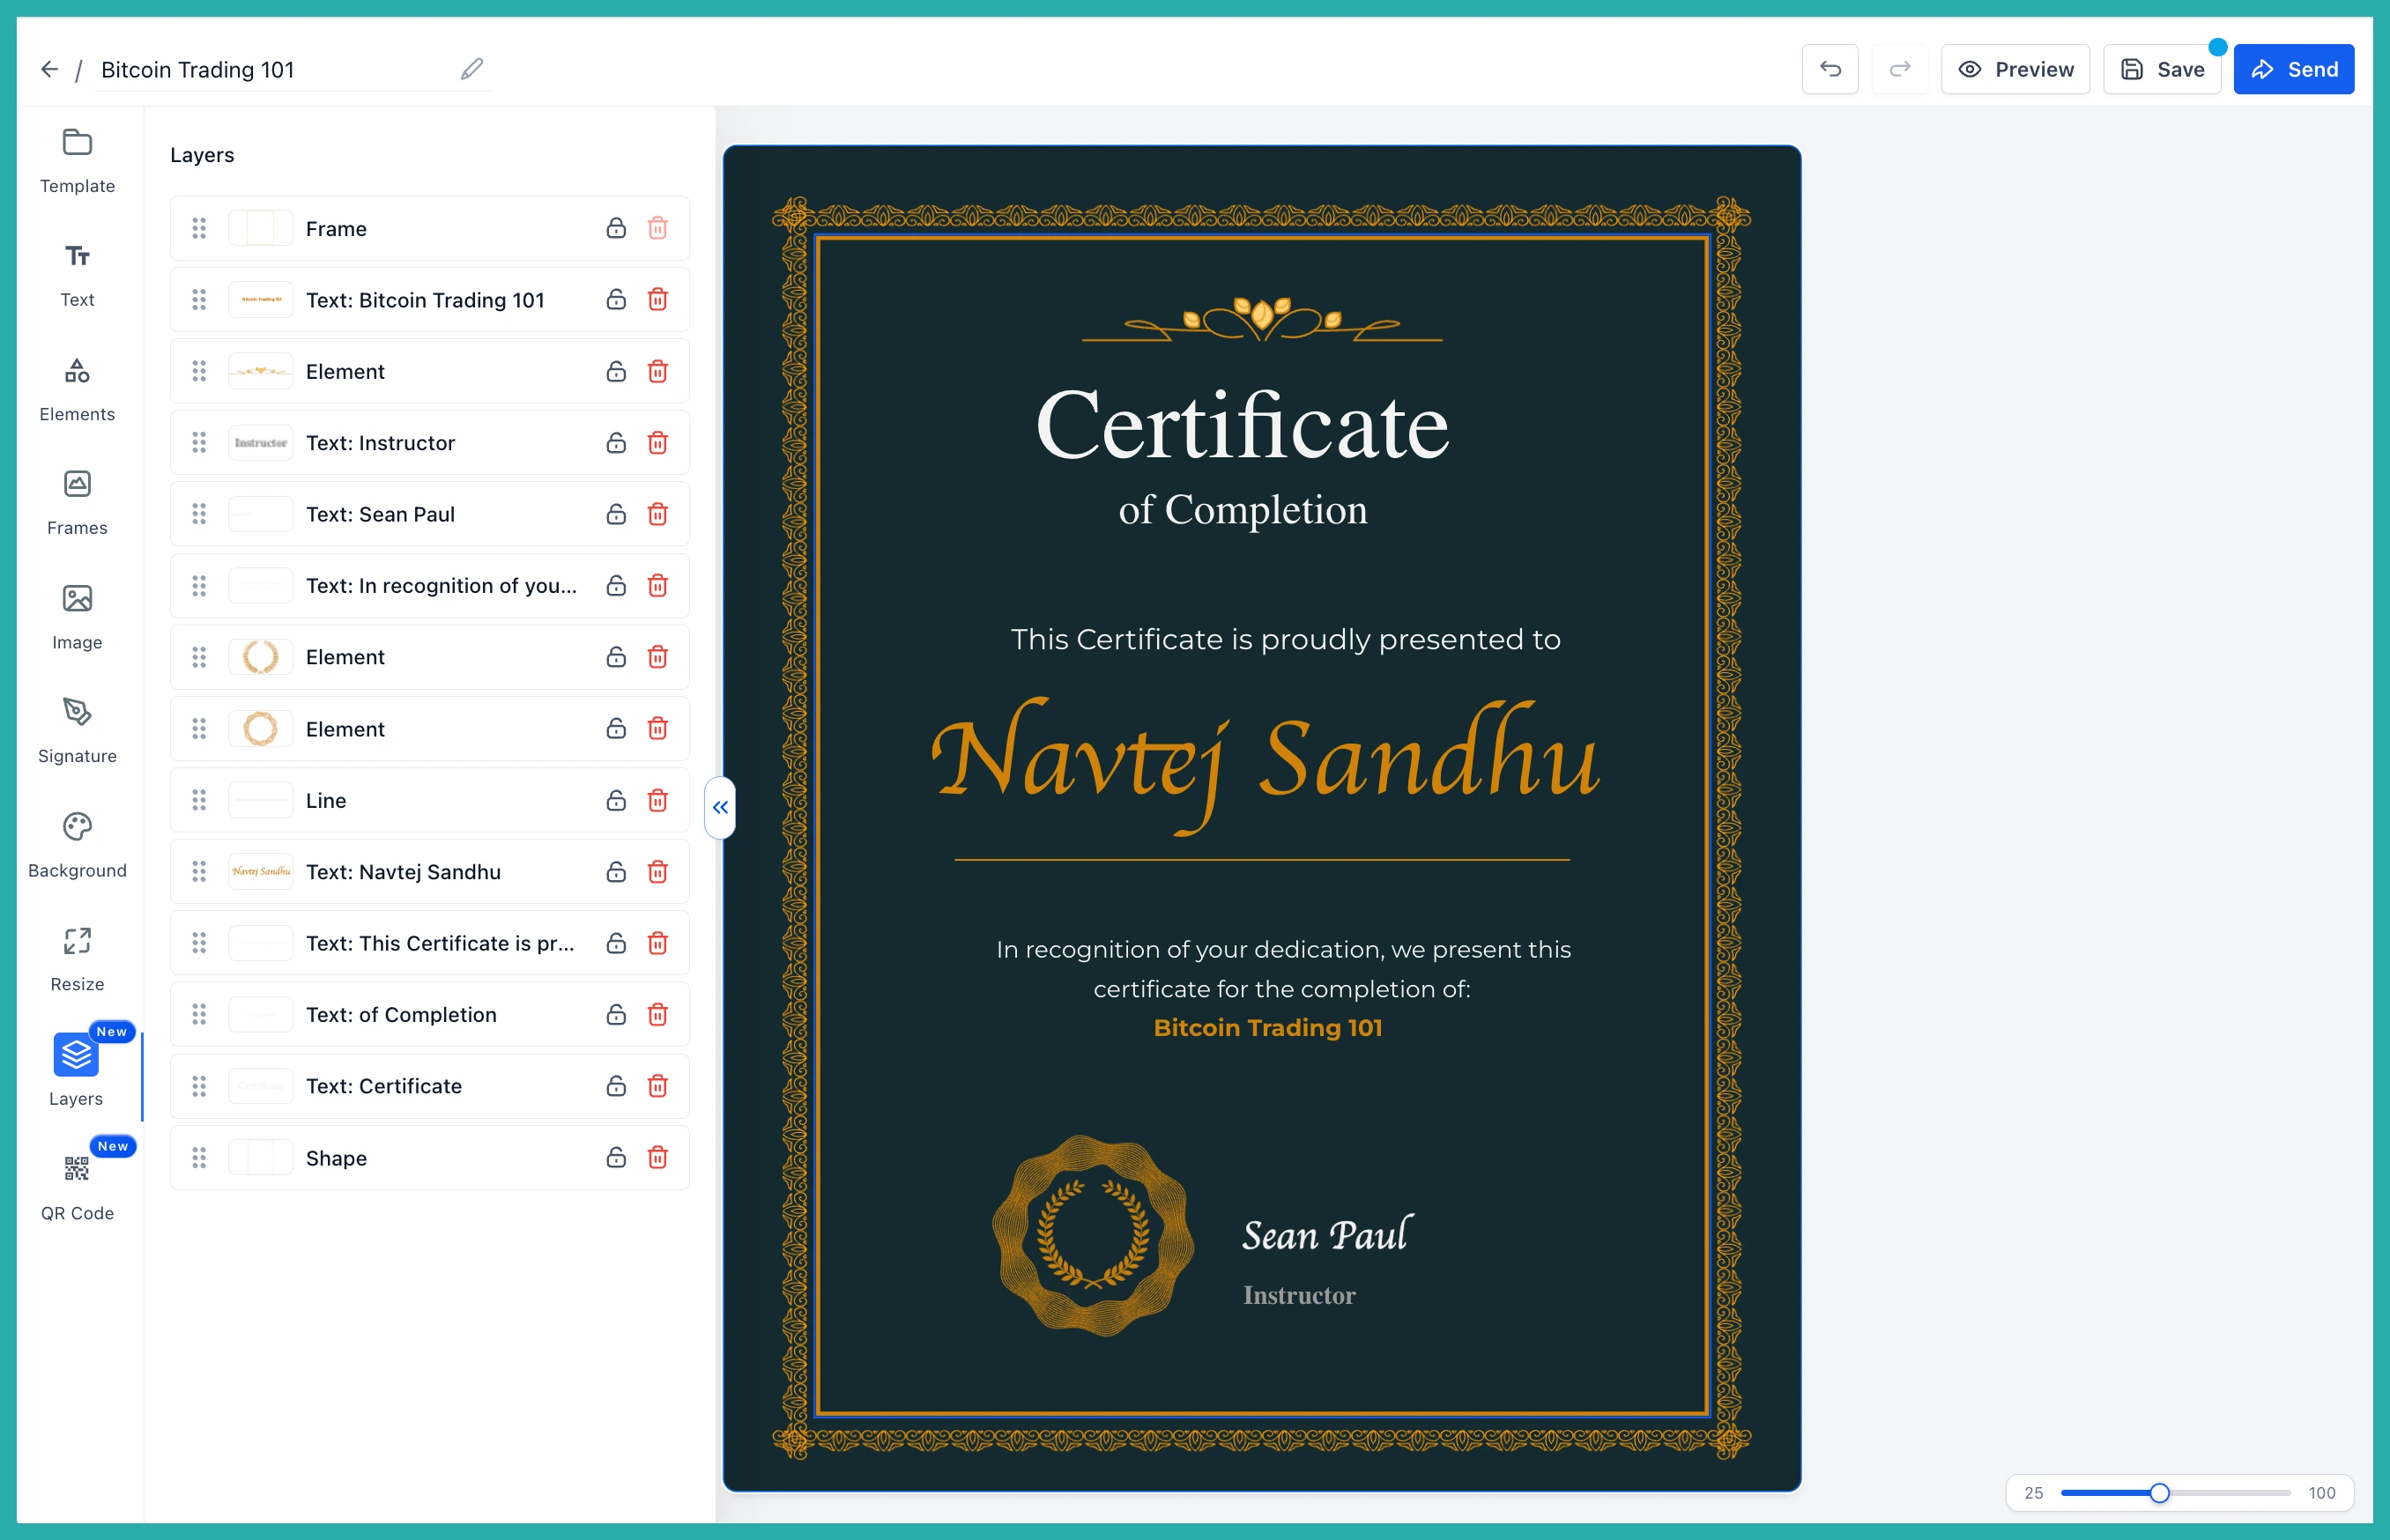This screenshot has width=2390, height=1540.
Task: Click the blue Send button
Action: click(2294, 69)
